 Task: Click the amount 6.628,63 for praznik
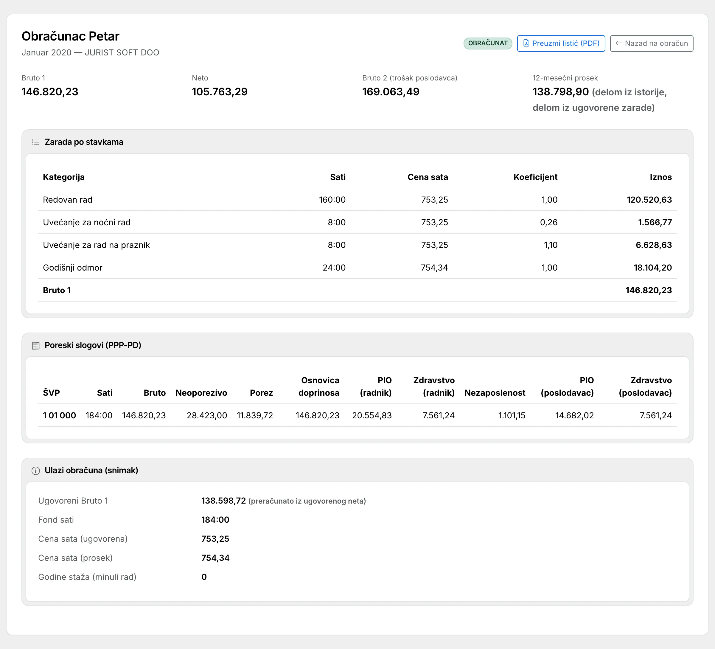(x=654, y=245)
